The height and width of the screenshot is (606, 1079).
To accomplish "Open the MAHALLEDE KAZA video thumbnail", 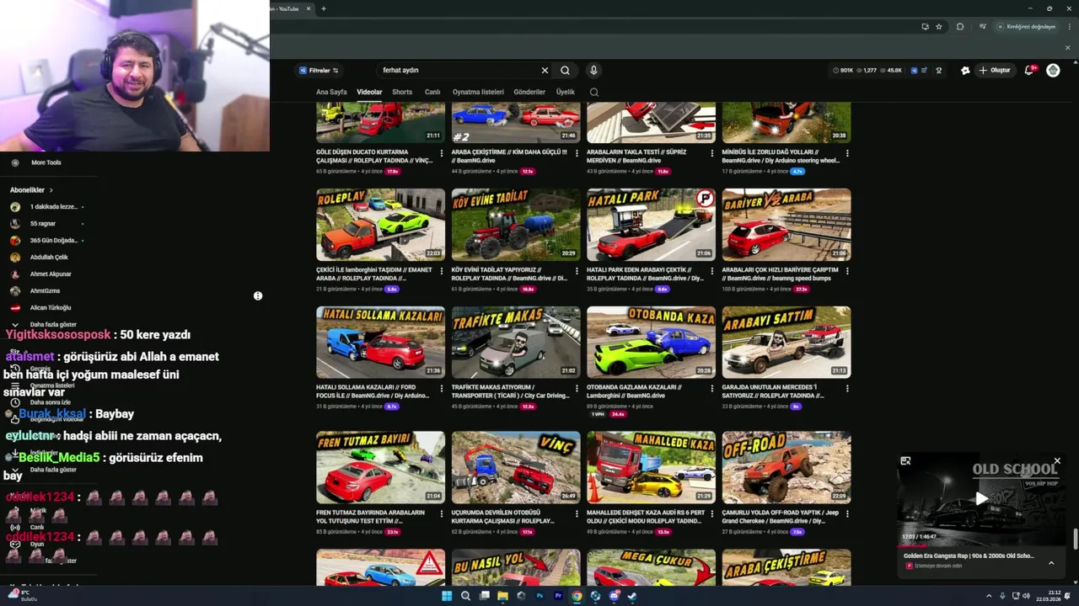I will [651, 468].
